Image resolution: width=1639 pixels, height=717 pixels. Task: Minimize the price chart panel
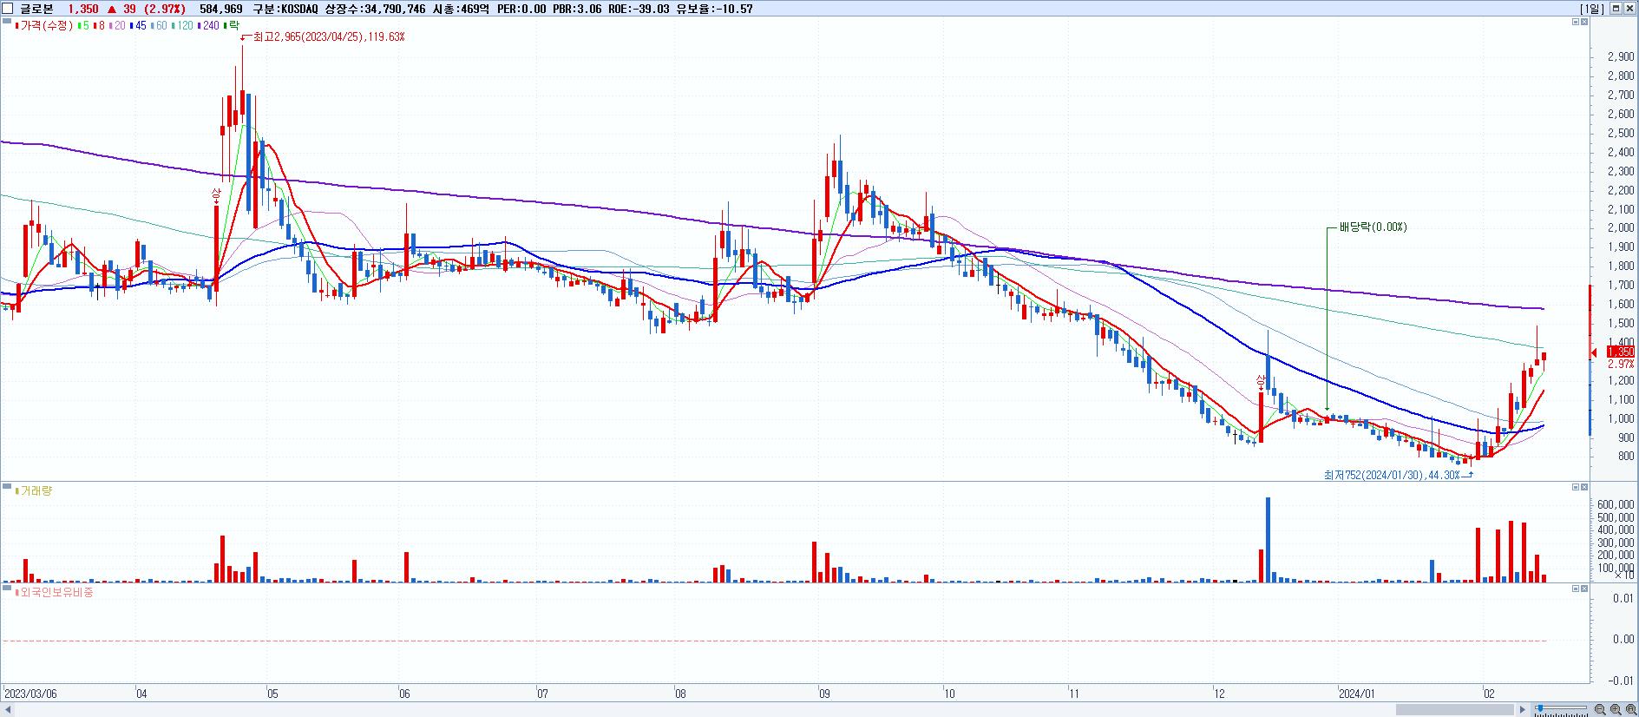1576,22
